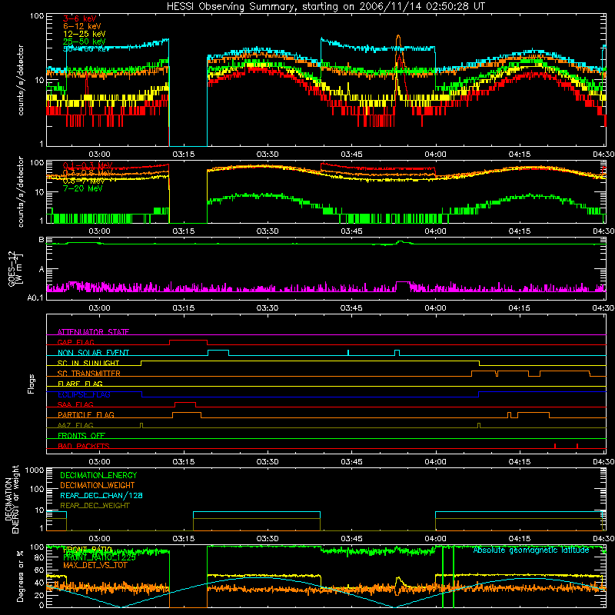The height and width of the screenshot is (615, 615).
Task: Click the red 0.1-0.3 MeV legend label
Action: coord(88,165)
